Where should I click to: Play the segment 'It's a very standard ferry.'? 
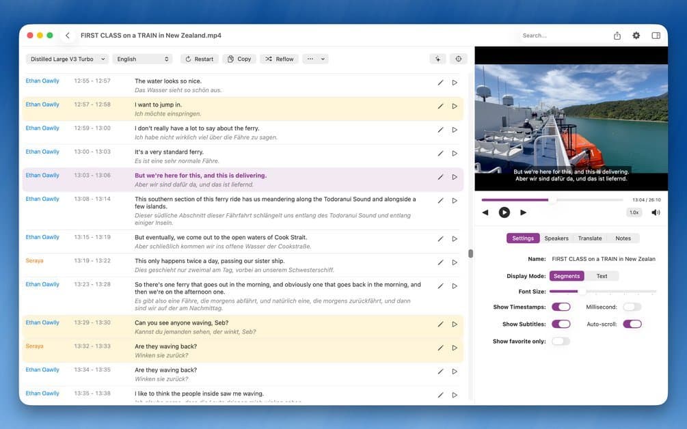[454, 152]
